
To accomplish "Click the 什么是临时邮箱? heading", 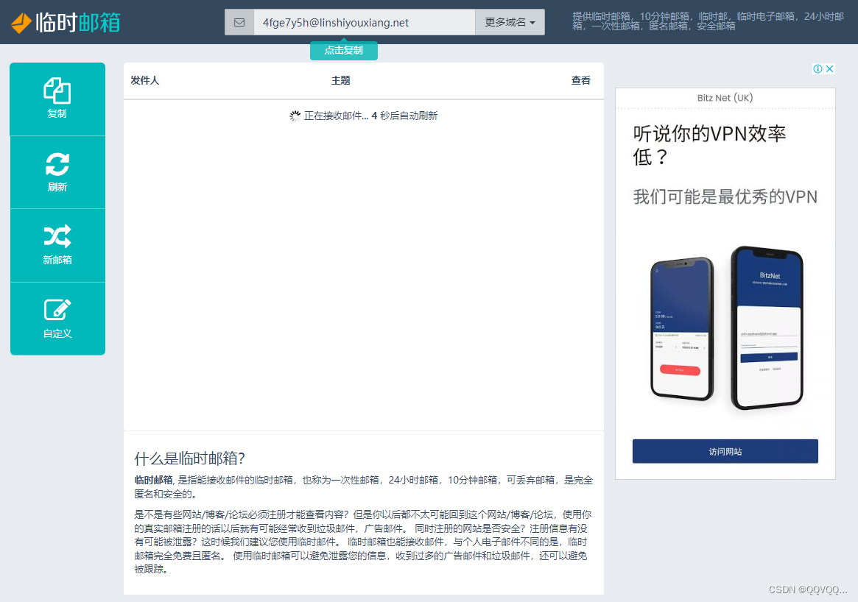I will point(190,458).
